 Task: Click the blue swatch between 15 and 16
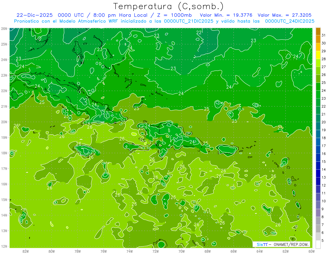(x=318, y=158)
